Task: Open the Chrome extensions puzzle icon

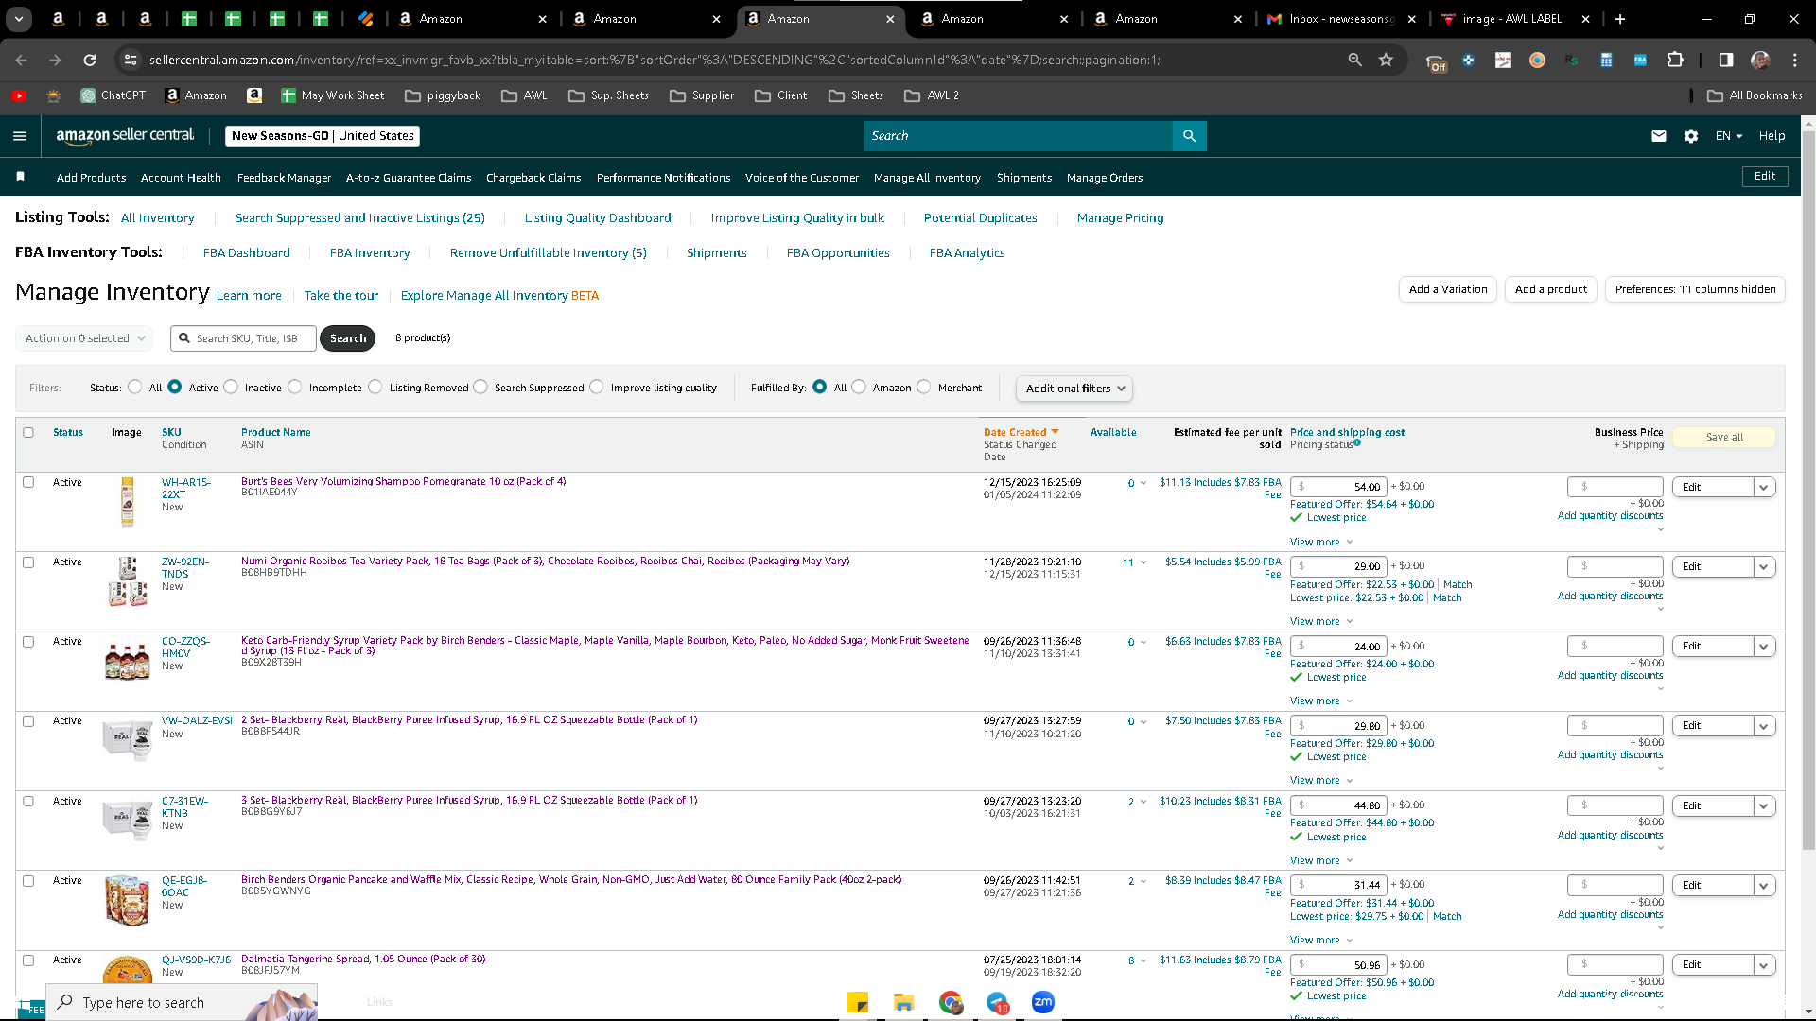Action: tap(1675, 60)
